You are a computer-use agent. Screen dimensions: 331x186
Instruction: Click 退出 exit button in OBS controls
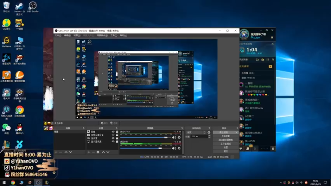225,151
